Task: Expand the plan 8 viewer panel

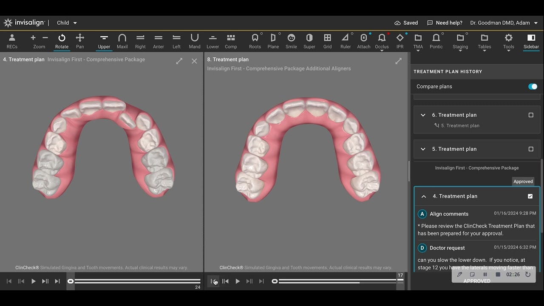Action: (398, 61)
